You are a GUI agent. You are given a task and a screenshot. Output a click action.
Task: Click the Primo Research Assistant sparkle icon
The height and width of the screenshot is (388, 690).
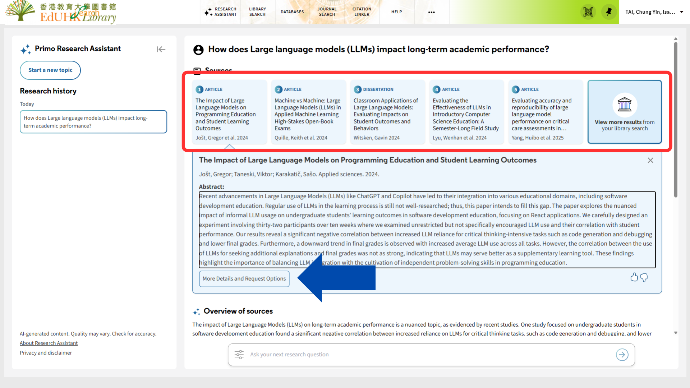click(x=26, y=49)
